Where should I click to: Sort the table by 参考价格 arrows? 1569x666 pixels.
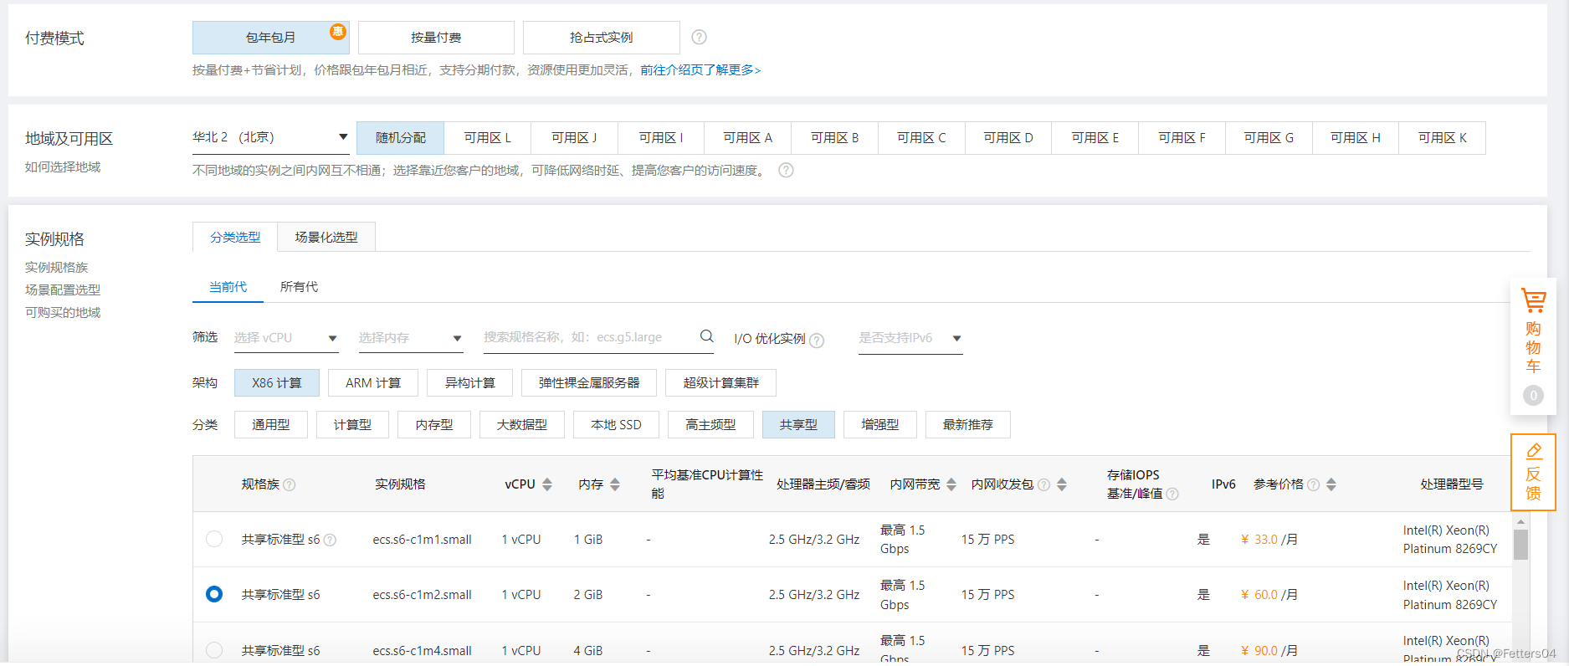coord(1331,484)
